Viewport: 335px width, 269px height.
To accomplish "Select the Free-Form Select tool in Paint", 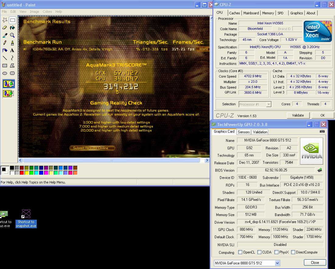I will tap(5, 20).
